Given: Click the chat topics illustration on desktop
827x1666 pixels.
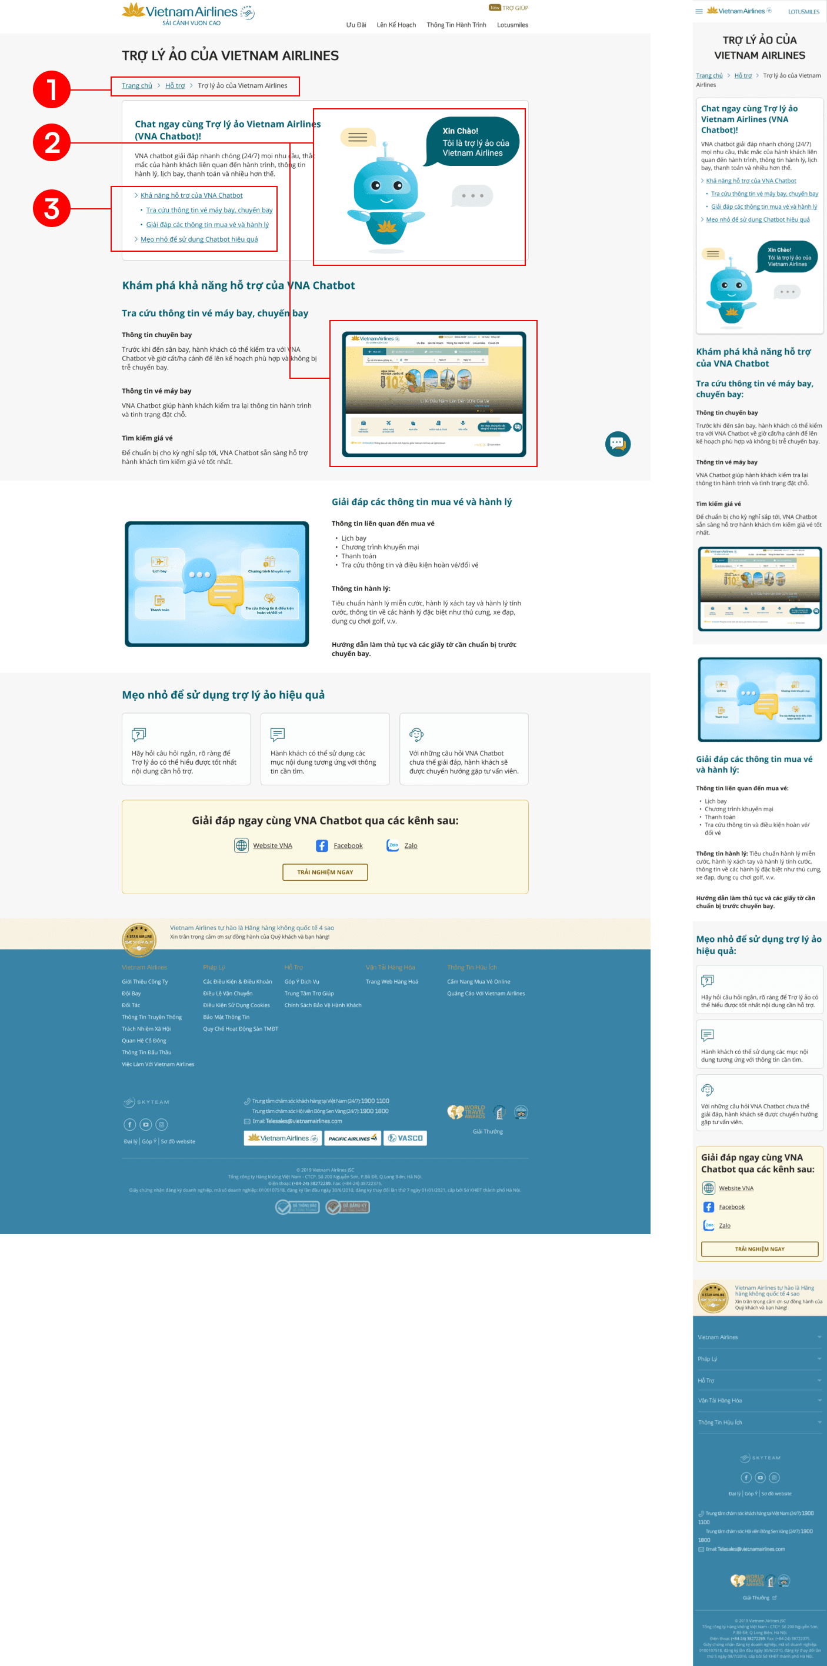Looking at the screenshot, I should tap(216, 584).
